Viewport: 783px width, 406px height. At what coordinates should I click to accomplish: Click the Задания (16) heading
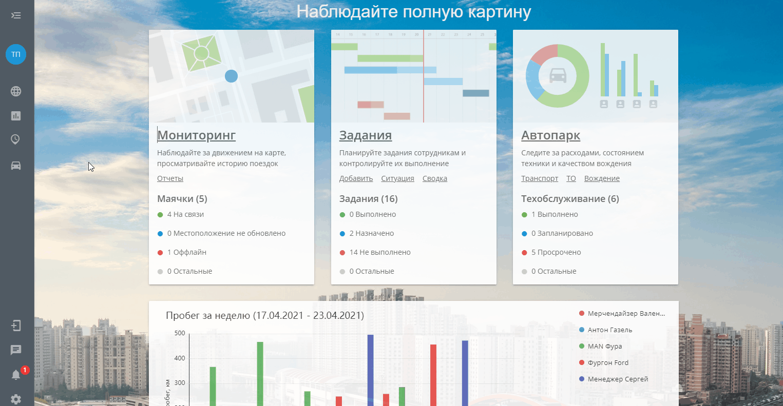tap(369, 199)
